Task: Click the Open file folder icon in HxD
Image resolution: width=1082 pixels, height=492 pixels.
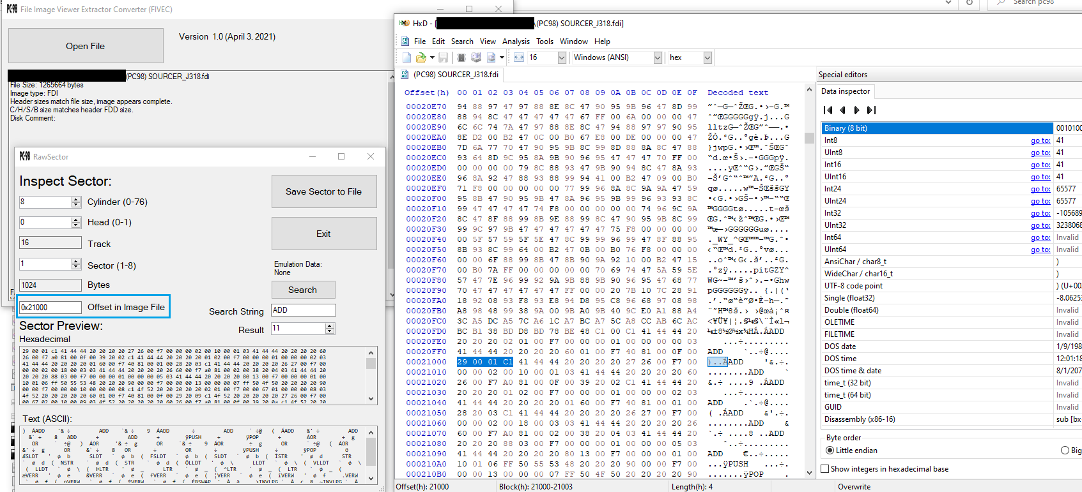Action: 421,57
